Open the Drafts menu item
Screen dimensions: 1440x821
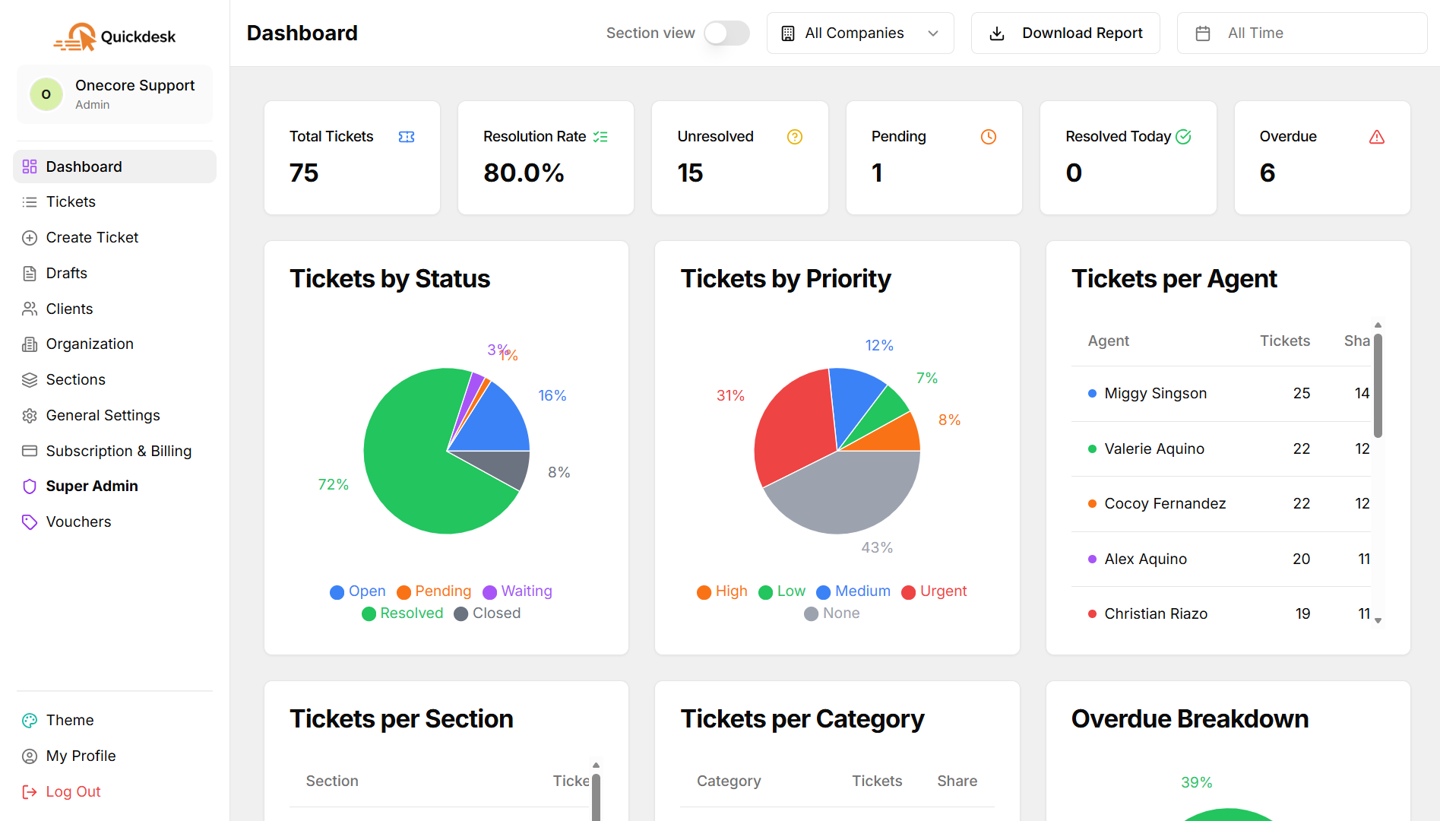(115, 274)
